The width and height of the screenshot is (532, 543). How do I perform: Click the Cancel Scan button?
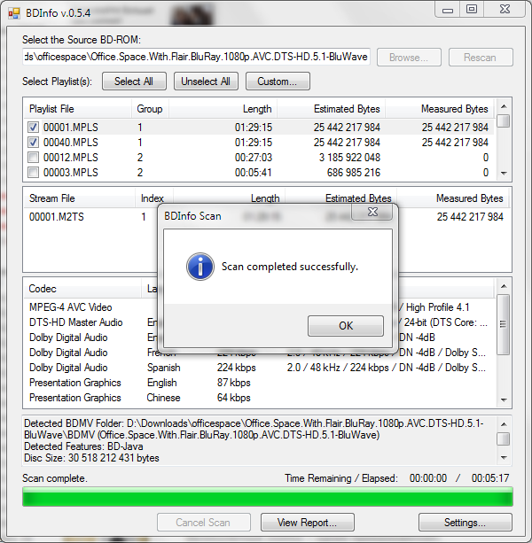click(204, 523)
